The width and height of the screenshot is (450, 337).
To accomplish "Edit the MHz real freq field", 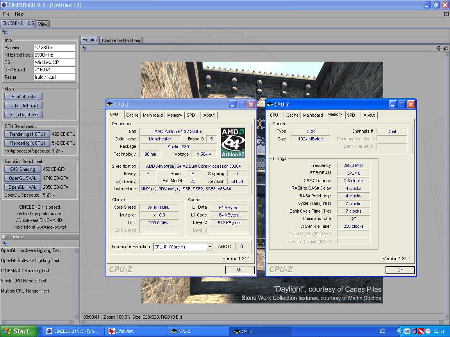I will [55, 55].
